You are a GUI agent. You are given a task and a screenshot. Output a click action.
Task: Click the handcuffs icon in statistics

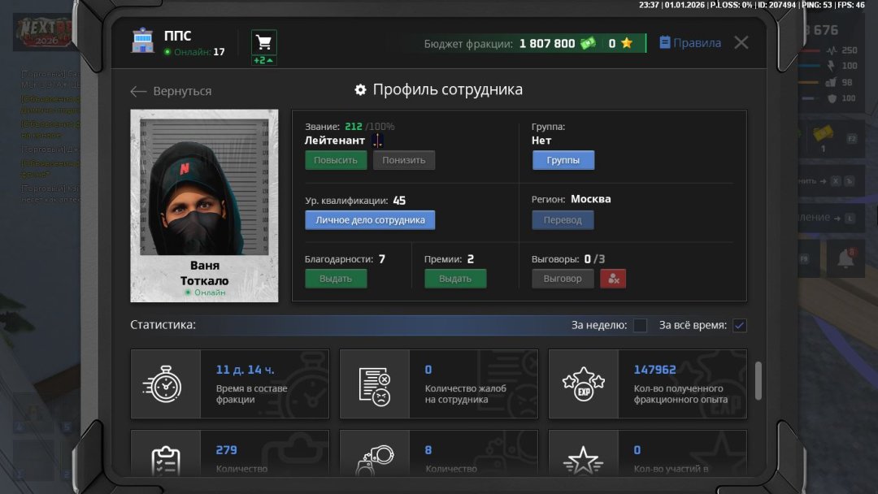[375, 456]
